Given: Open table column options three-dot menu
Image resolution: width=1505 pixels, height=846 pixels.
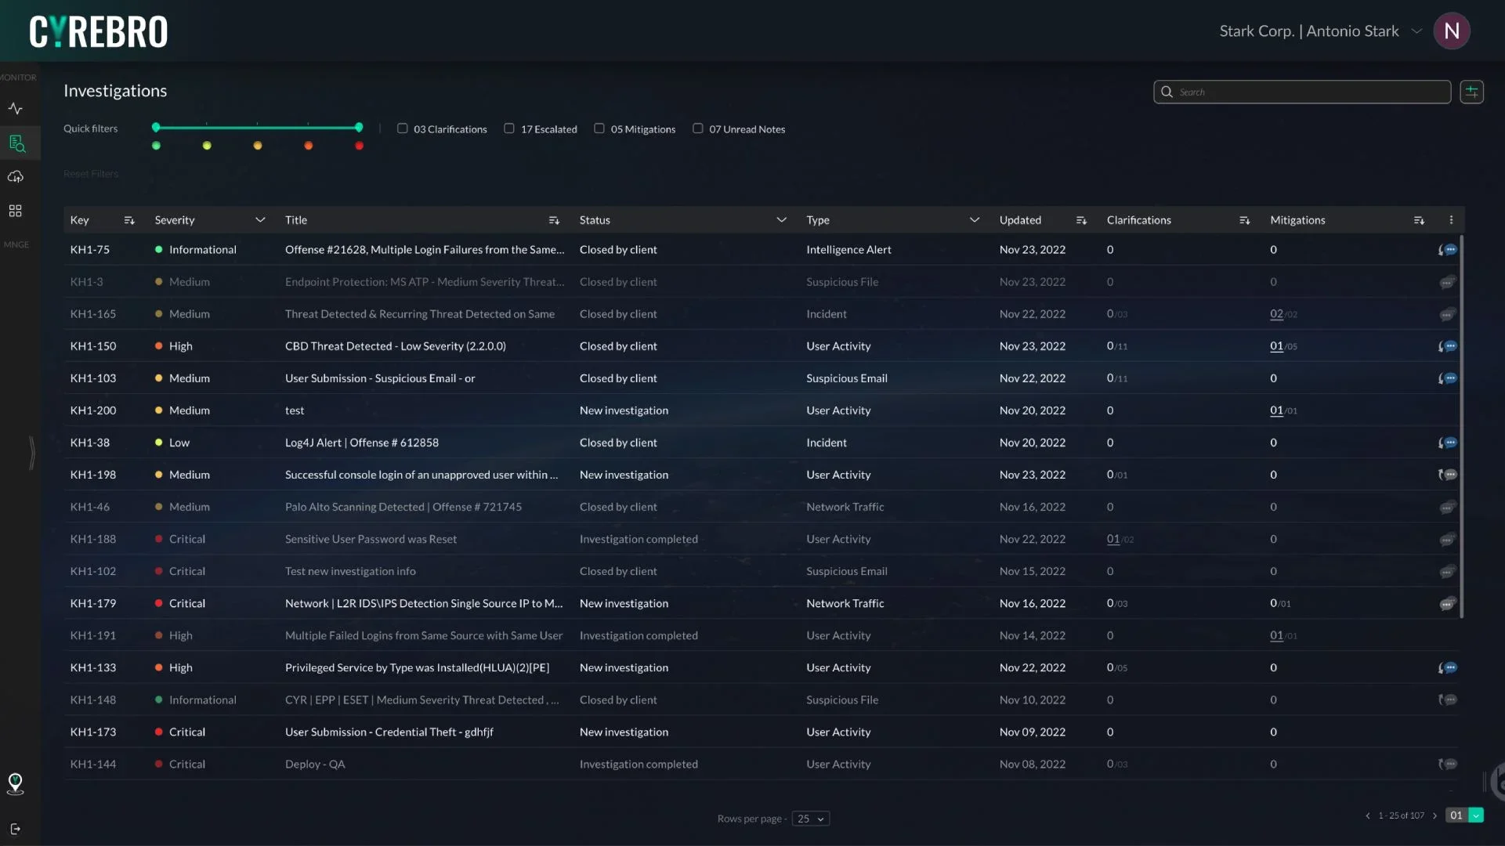Looking at the screenshot, I should 1451,220.
